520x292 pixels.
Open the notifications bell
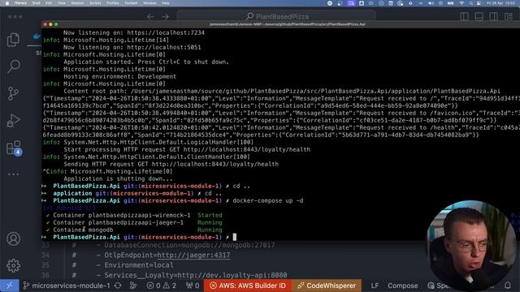(x=507, y=286)
